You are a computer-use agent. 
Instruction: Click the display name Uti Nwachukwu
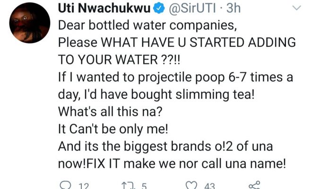(104, 9)
